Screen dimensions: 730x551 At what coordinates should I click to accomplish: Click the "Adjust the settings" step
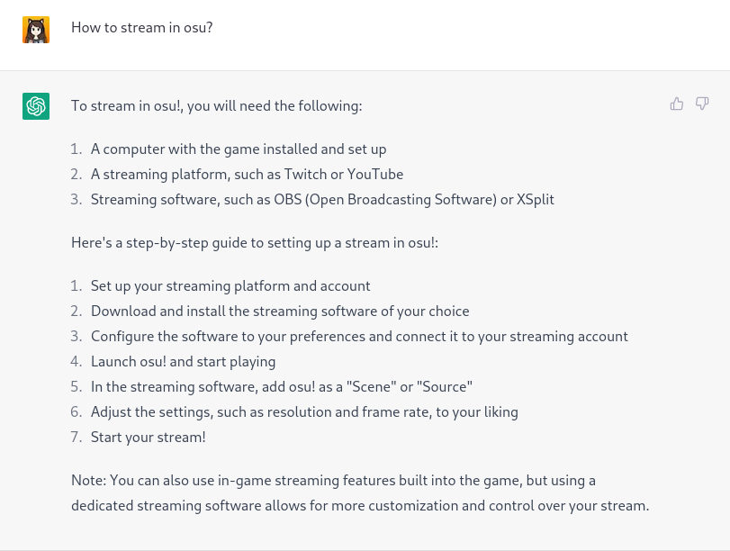coord(304,412)
